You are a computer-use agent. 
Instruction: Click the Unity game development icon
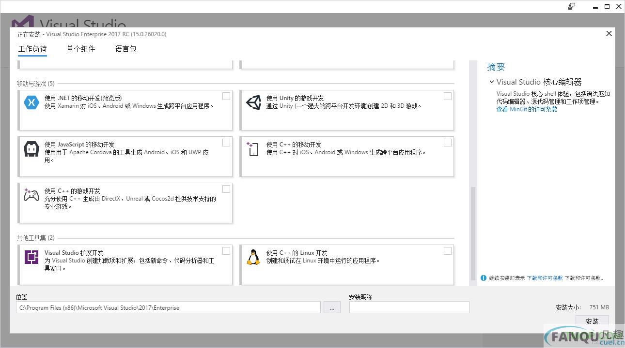[253, 102]
